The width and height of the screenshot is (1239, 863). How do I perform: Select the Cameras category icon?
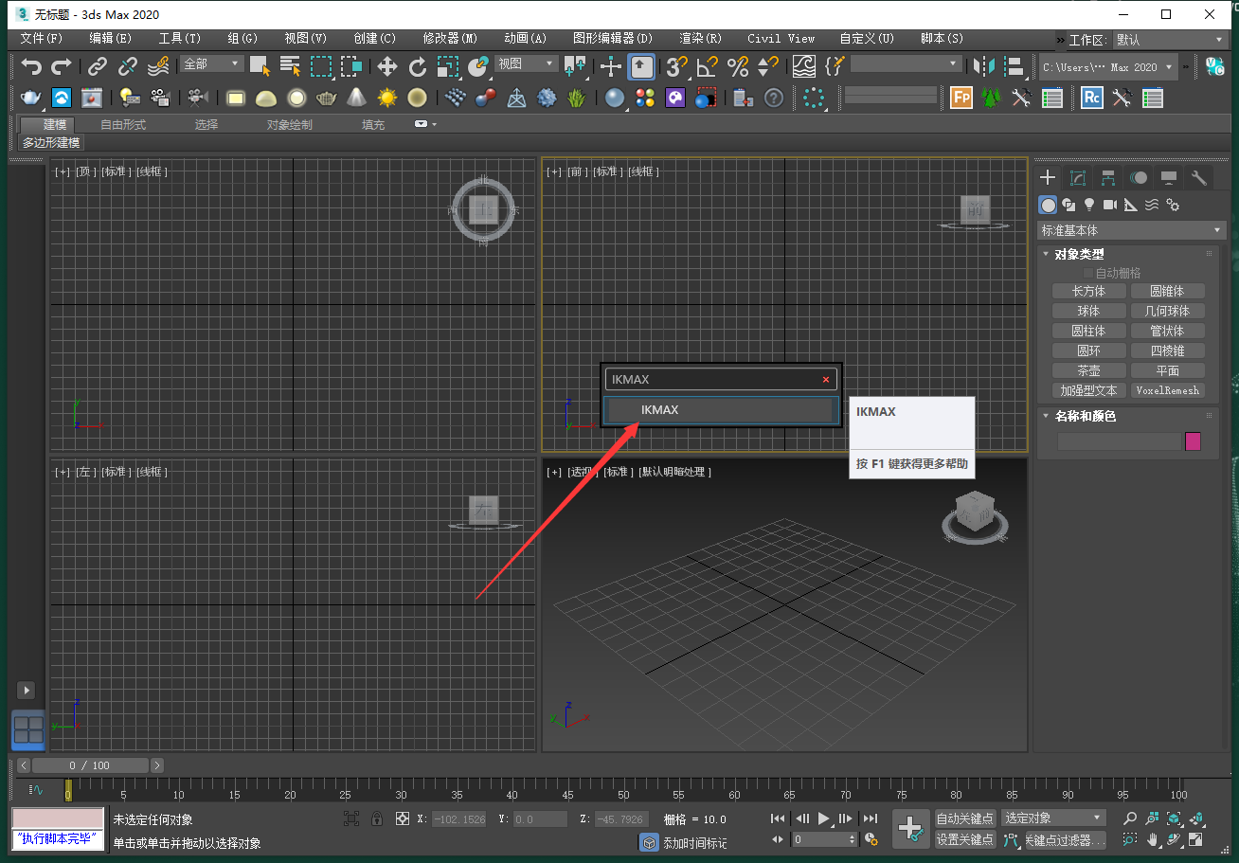tap(1110, 205)
